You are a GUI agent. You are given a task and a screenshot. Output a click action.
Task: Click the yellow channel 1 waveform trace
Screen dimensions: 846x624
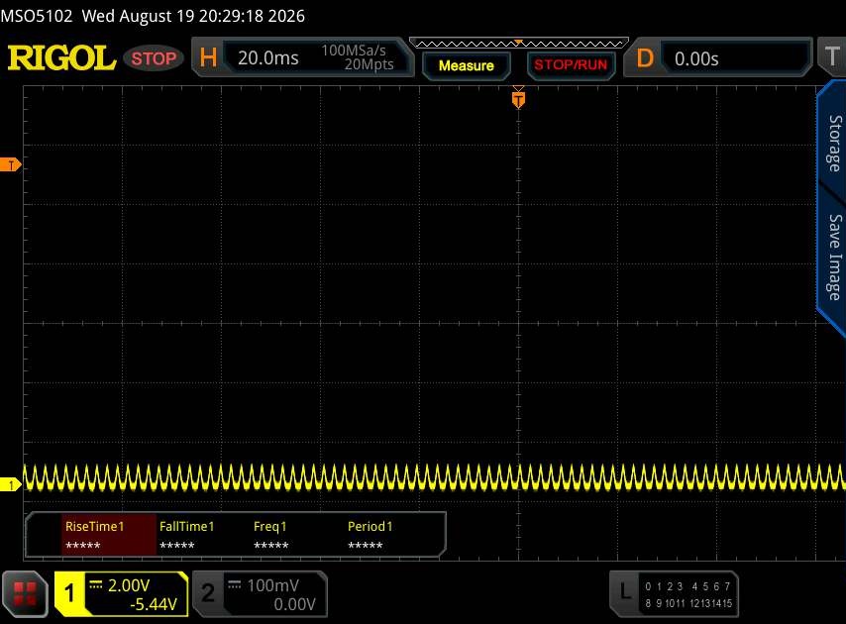[x=434, y=477]
